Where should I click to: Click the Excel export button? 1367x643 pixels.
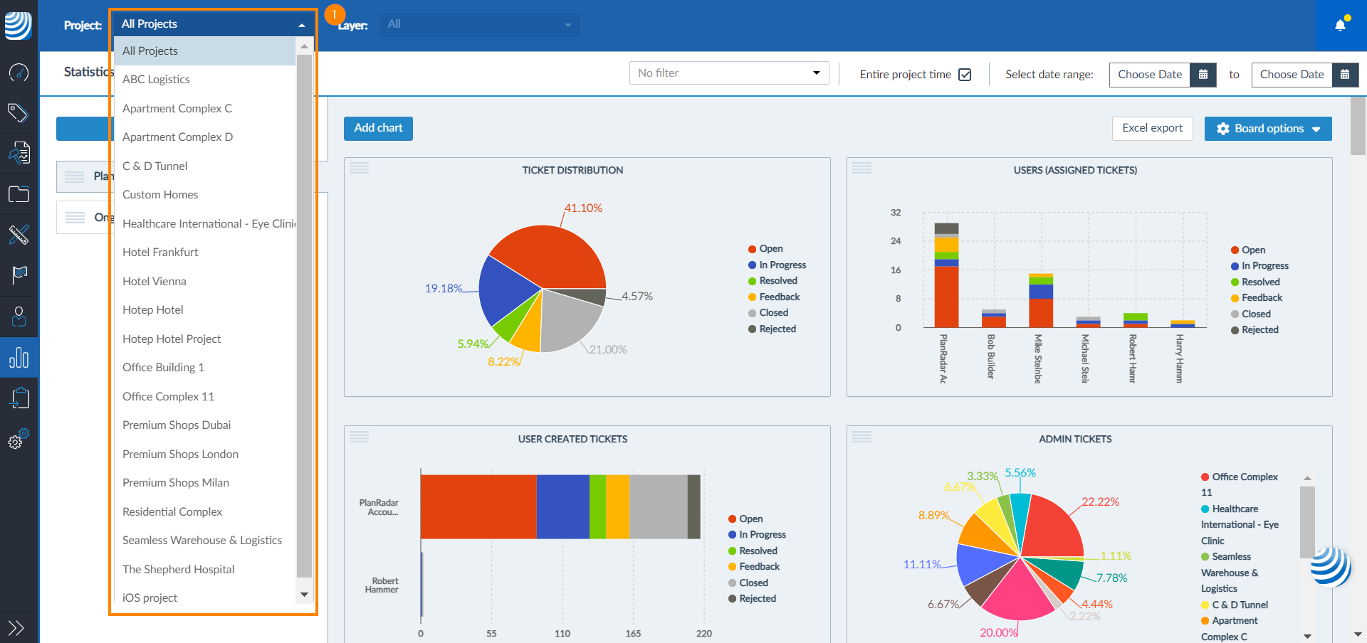[x=1152, y=129]
